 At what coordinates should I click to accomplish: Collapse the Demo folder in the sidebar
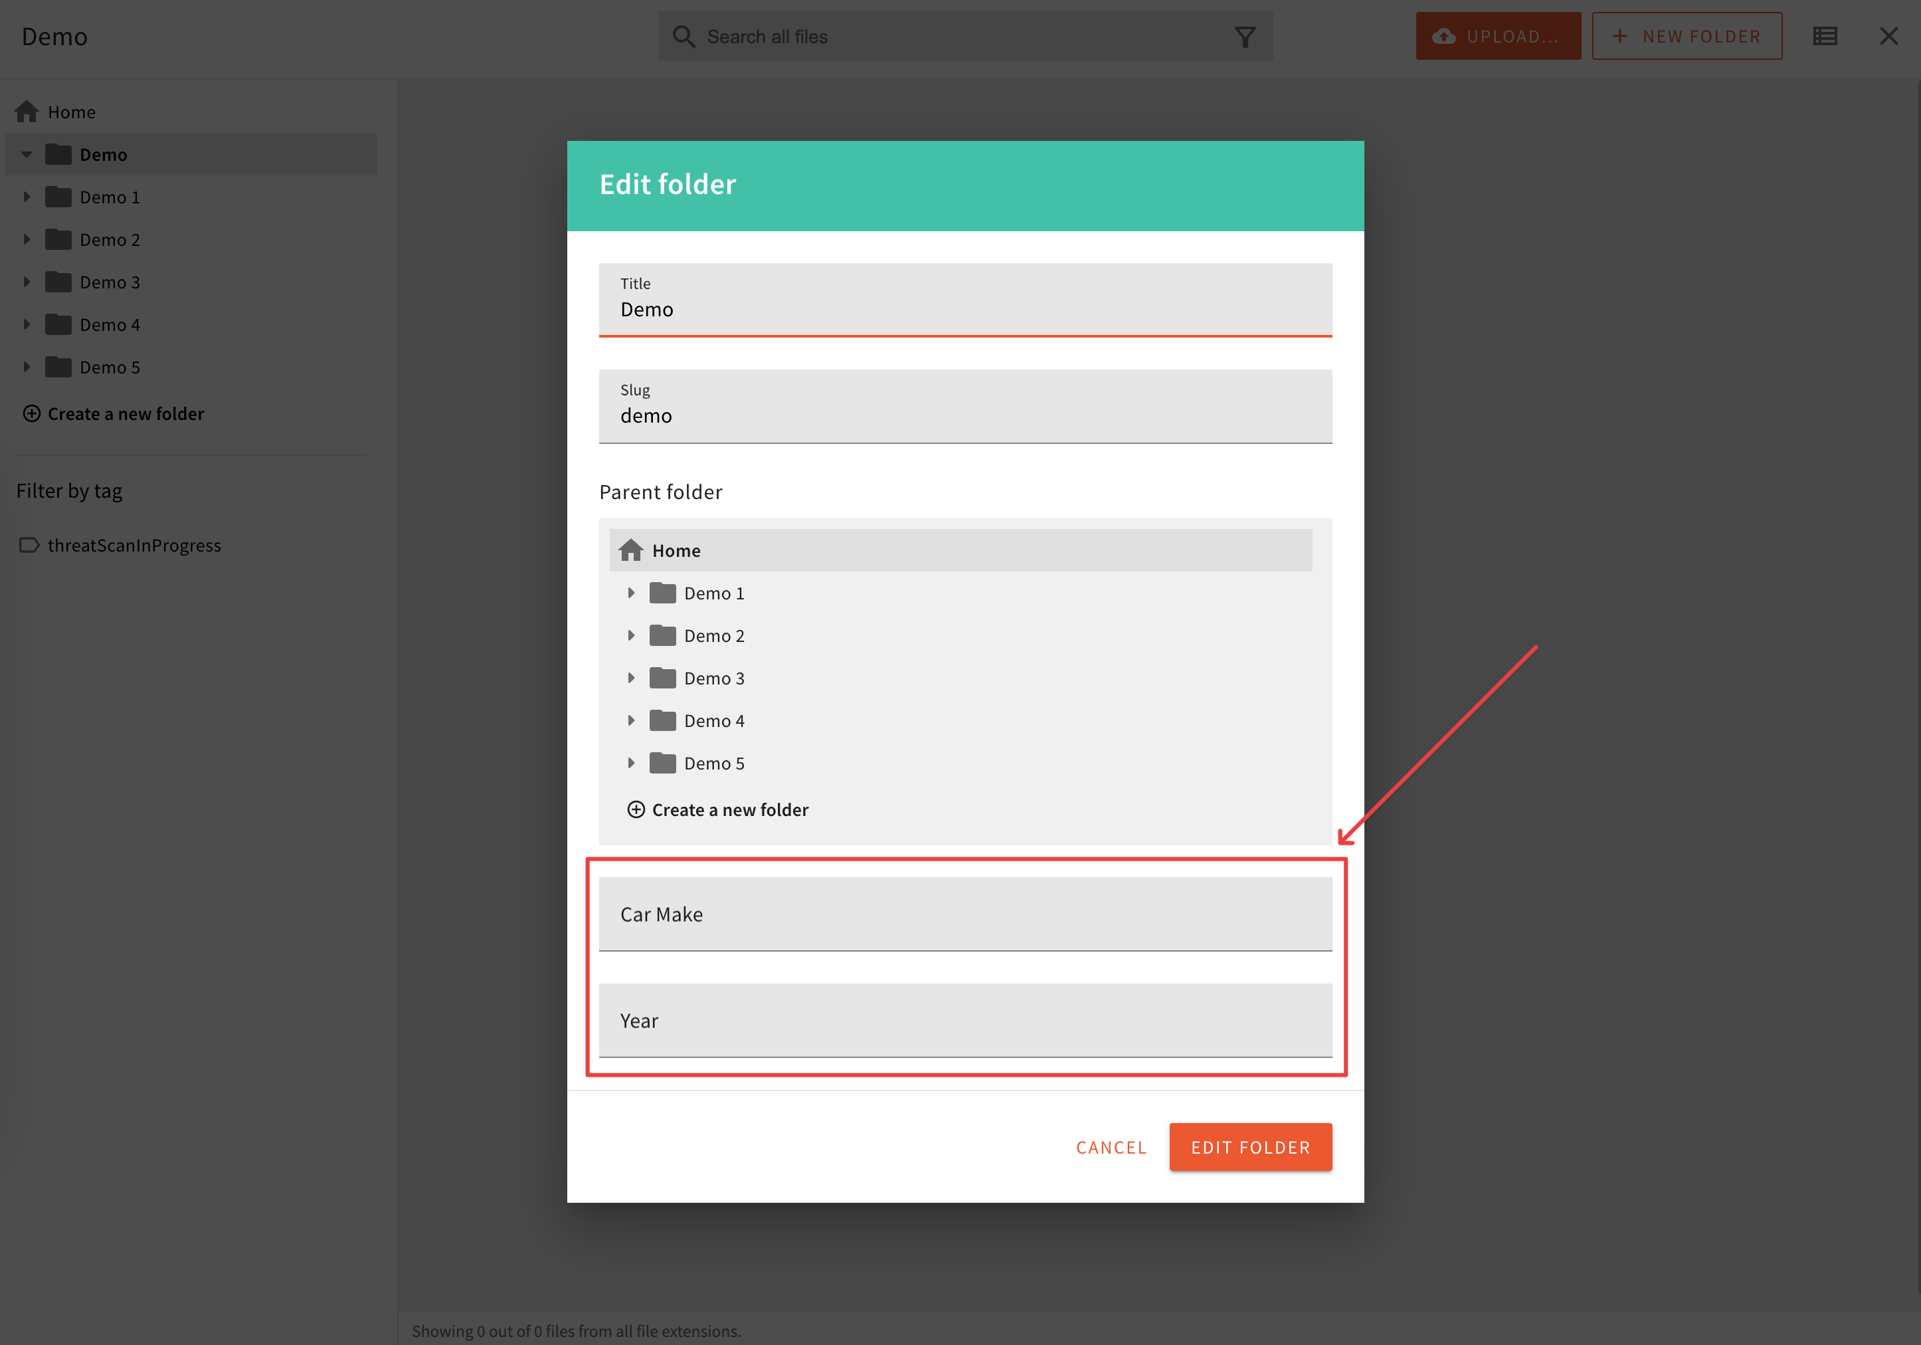coord(26,154)
